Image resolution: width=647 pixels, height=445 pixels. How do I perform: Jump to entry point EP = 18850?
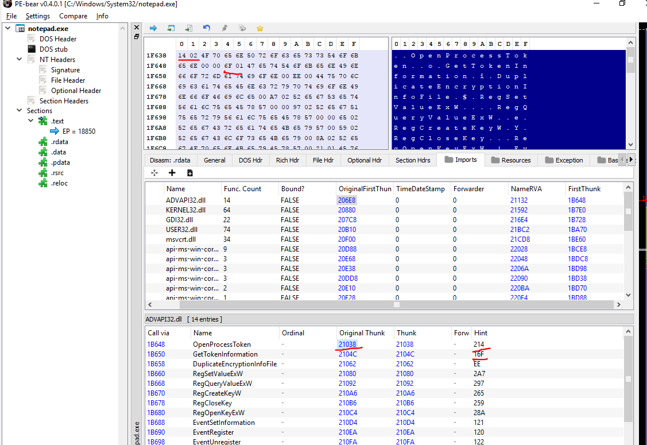(x=79, y=131)
